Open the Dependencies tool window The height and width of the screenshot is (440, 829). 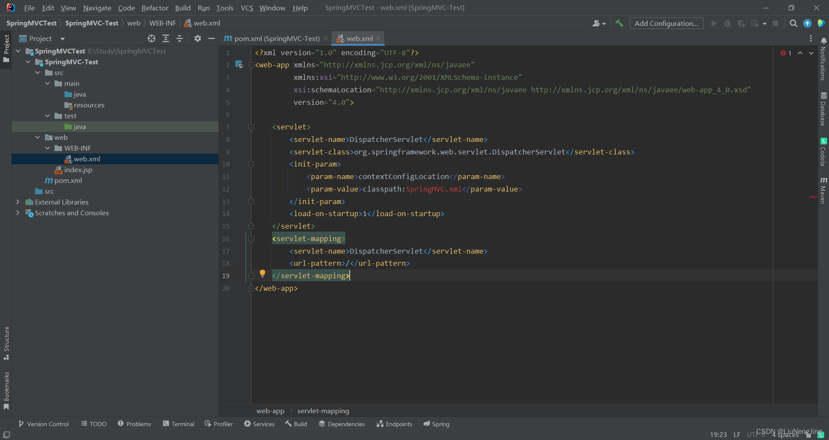pyautogui.click(x=342, y=424)
